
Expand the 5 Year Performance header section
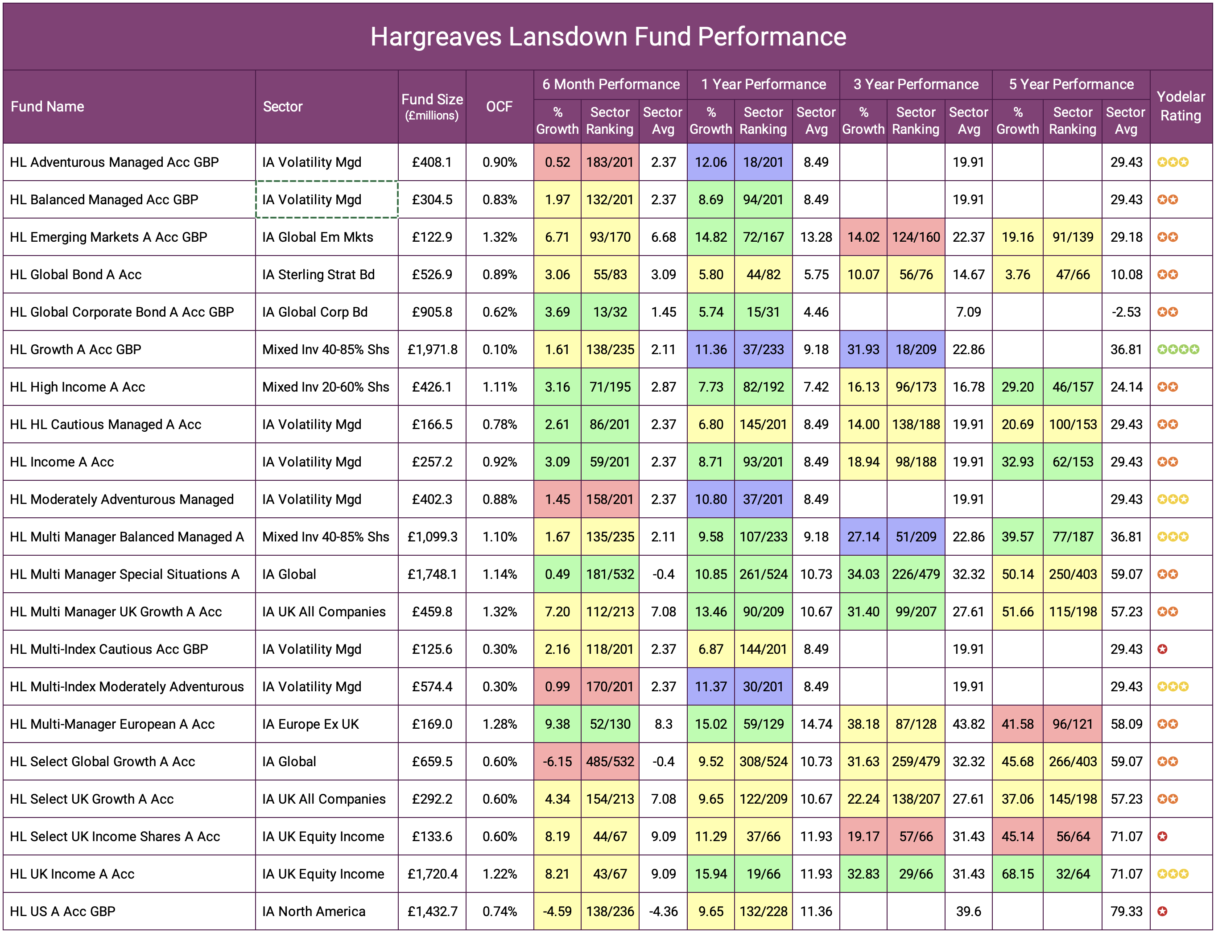pos(1072,84)
